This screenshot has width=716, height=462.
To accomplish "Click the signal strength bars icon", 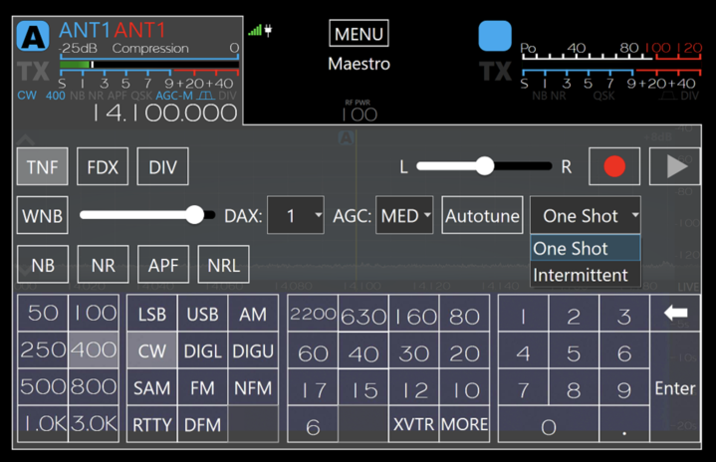I will [255, 31].
